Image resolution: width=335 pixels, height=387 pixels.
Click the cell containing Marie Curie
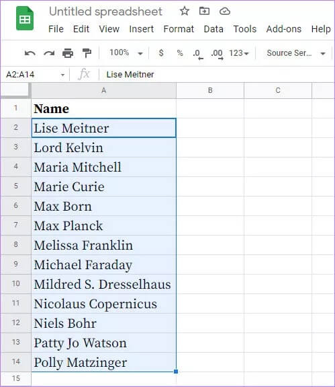coord(103,186)
